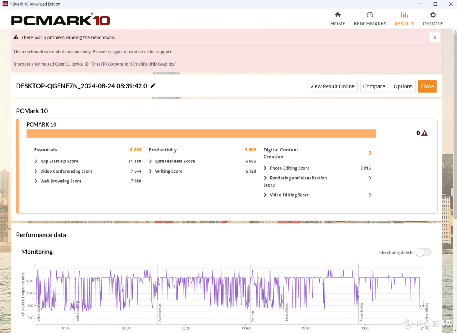The height and width of the screenshot is (333, 457).
Task: Click the Photo Editing value 3 916
Action: coord(365,168)
